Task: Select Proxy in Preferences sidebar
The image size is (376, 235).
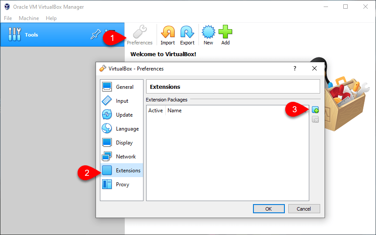Action: [x=122, y=184]
